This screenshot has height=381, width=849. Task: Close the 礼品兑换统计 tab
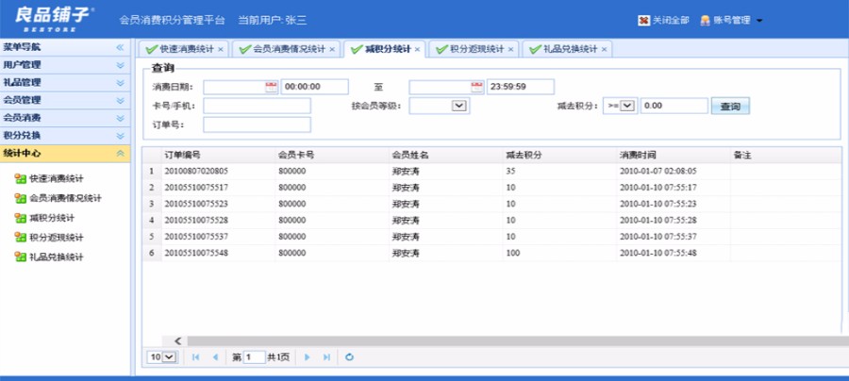point(604,50)
